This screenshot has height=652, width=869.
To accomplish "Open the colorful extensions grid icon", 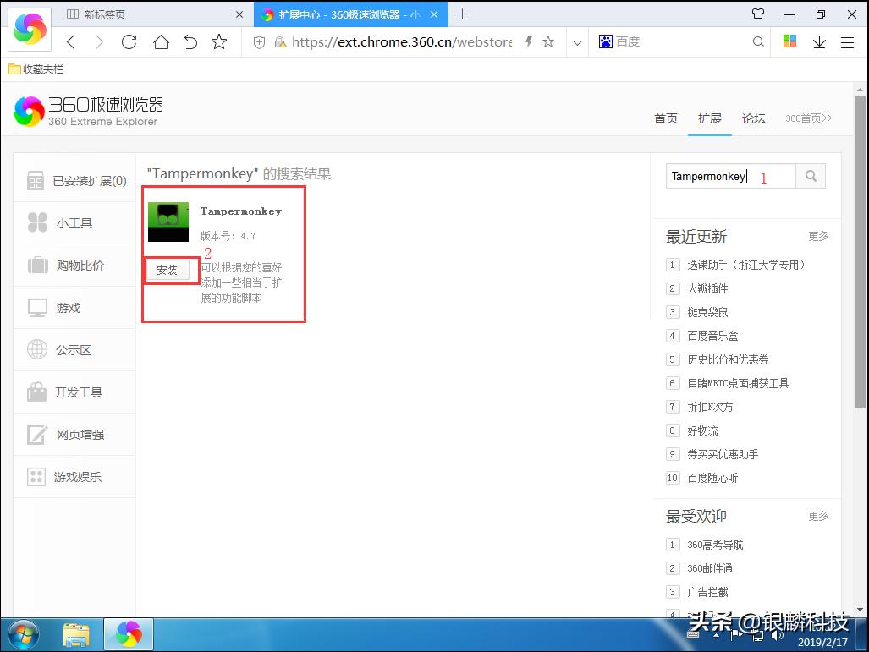I will (790, 42).
